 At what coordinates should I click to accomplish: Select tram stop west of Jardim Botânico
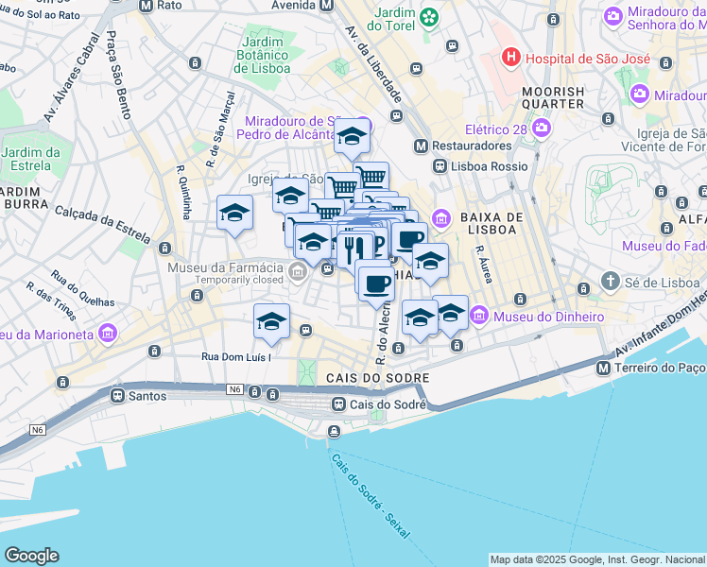pyautogui.click(x=196, y=62)
